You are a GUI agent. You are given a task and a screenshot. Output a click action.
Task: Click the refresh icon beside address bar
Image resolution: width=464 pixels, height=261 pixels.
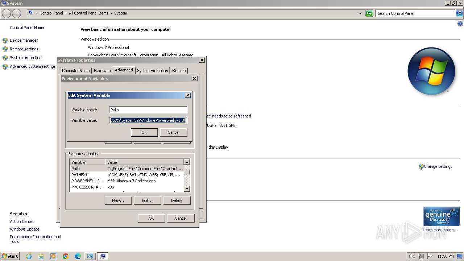tap(369, 13)
